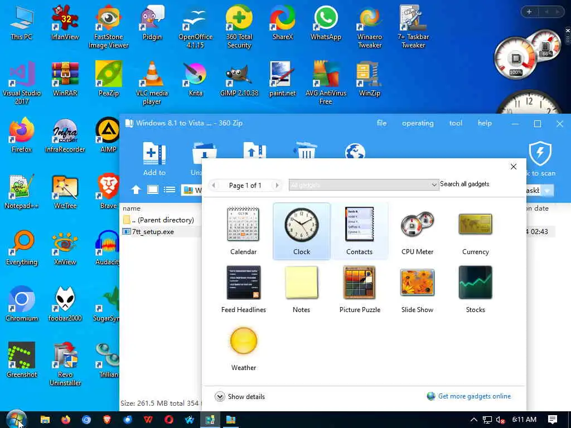Screen dimensions: 571x428
Task: Open WinRAR desktop shortcut
Action: [x=65, y=79]
